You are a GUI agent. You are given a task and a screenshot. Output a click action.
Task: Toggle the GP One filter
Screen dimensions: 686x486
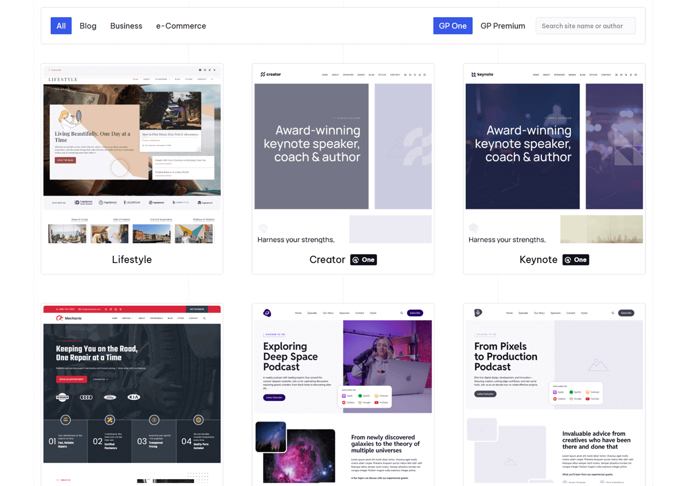click(453, 25)
